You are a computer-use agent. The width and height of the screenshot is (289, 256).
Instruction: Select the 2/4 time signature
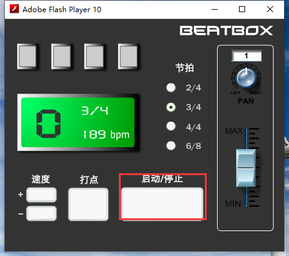tap(171, 88)
